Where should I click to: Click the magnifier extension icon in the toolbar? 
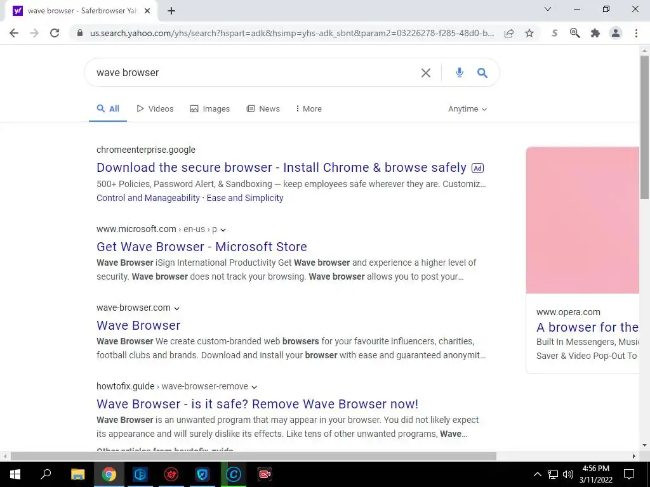(x=574, y=33)
